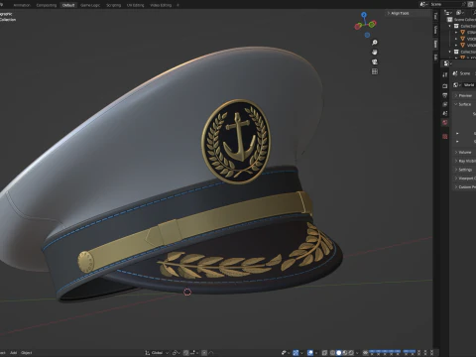476x357 pixels.
Task: Open the scene browse icon dropdown
Action: click(423, 4)
